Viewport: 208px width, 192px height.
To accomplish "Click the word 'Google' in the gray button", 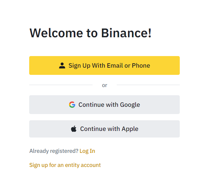I will pos(130,105).
